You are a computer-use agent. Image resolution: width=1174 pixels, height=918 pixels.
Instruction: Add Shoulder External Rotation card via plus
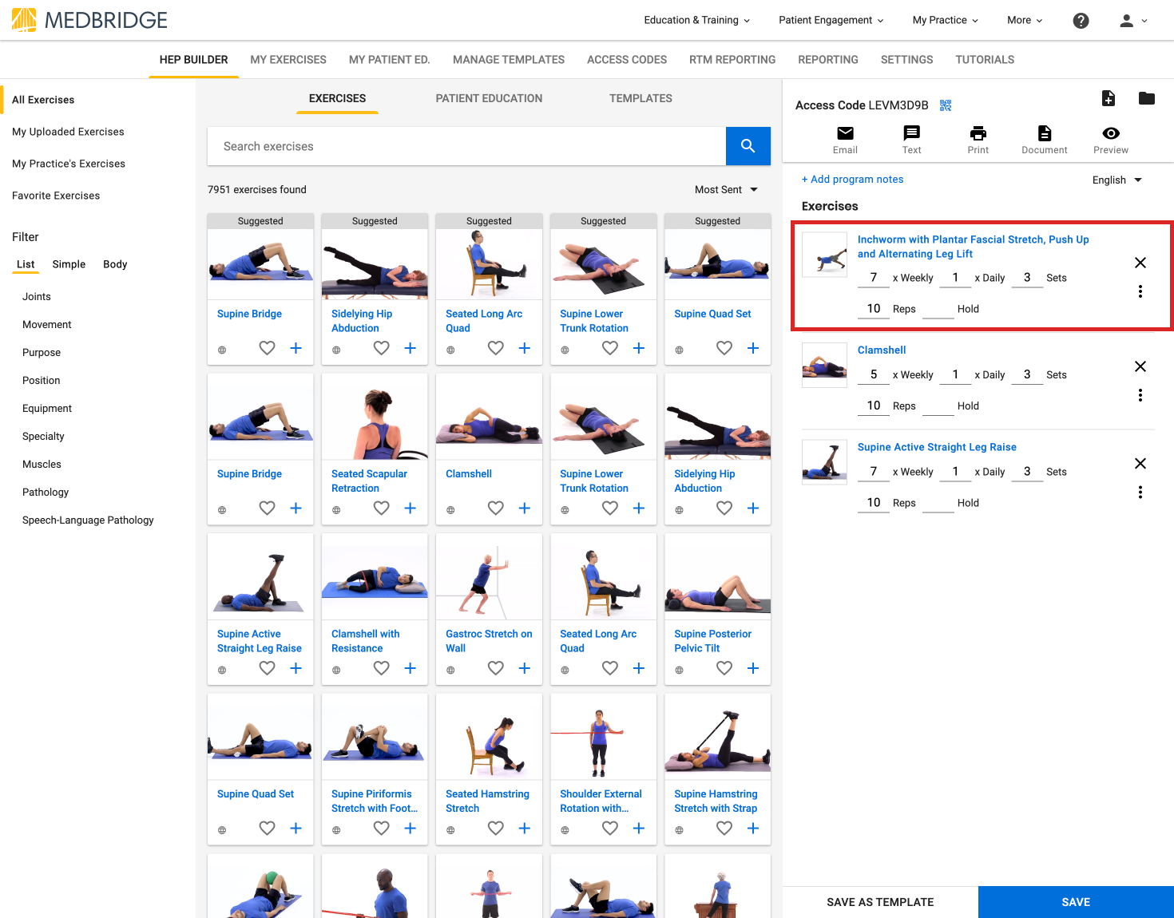pyautogui.click(x=638, y=829)
